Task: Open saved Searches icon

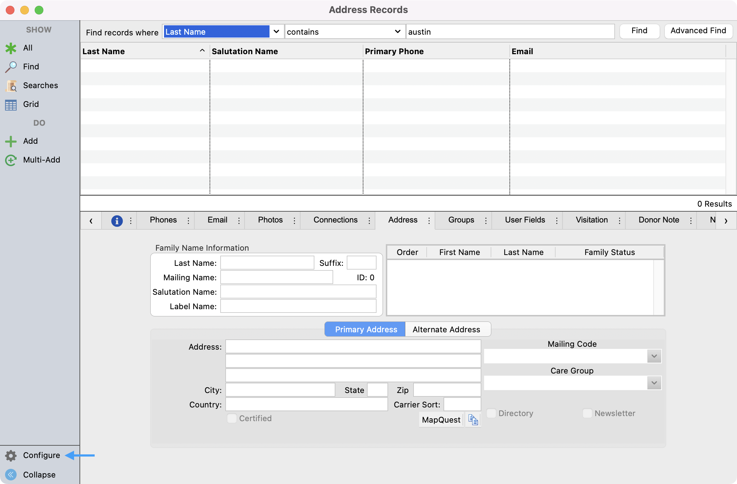Action: tap(11, 86)
